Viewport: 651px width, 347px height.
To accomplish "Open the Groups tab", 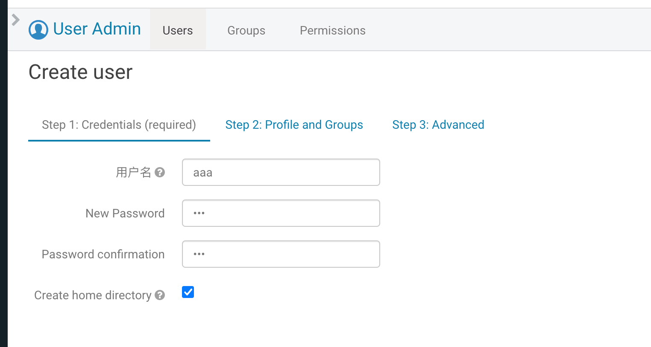I will pyautogui.click(x=246, y=30).
